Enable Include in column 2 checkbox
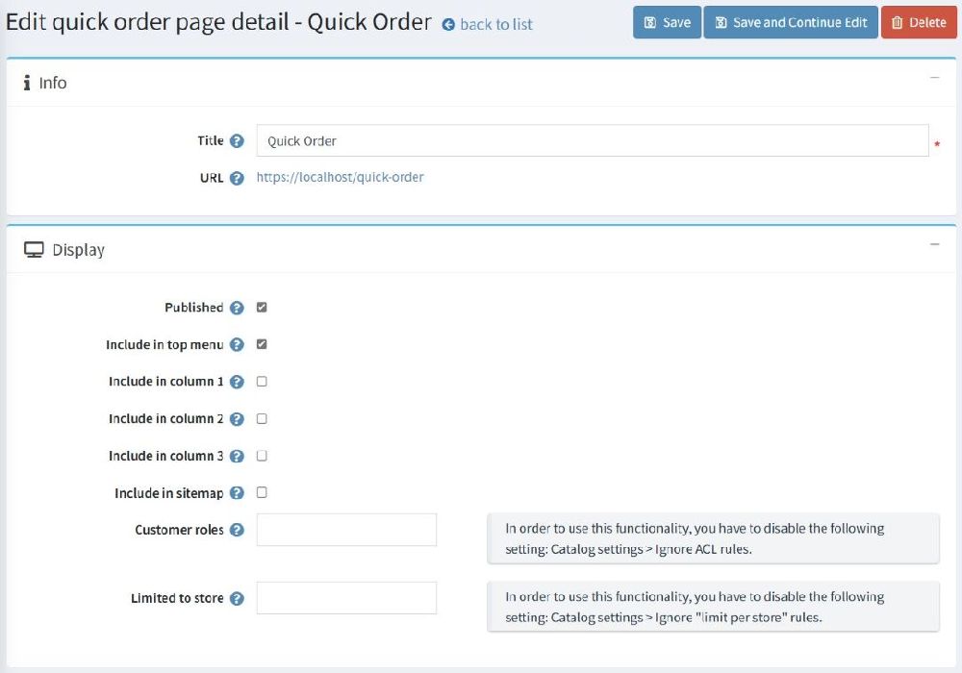The width and height of the screenshot is (962, 673). tap(262, 419)
